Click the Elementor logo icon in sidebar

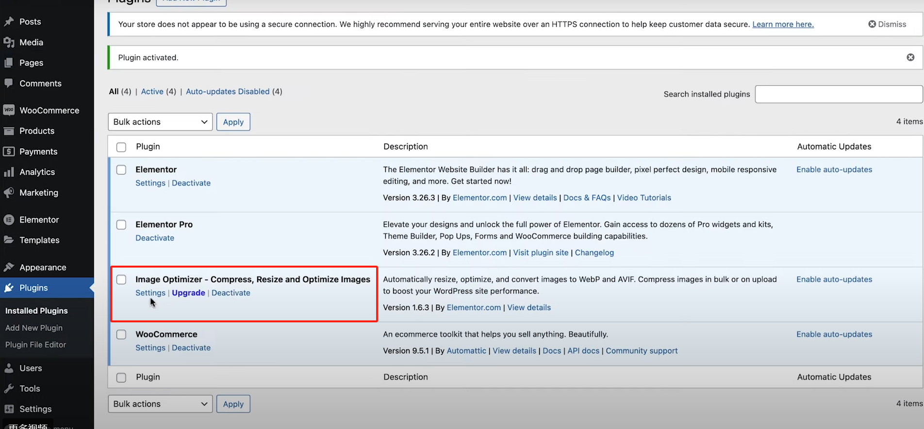[9, 220]
